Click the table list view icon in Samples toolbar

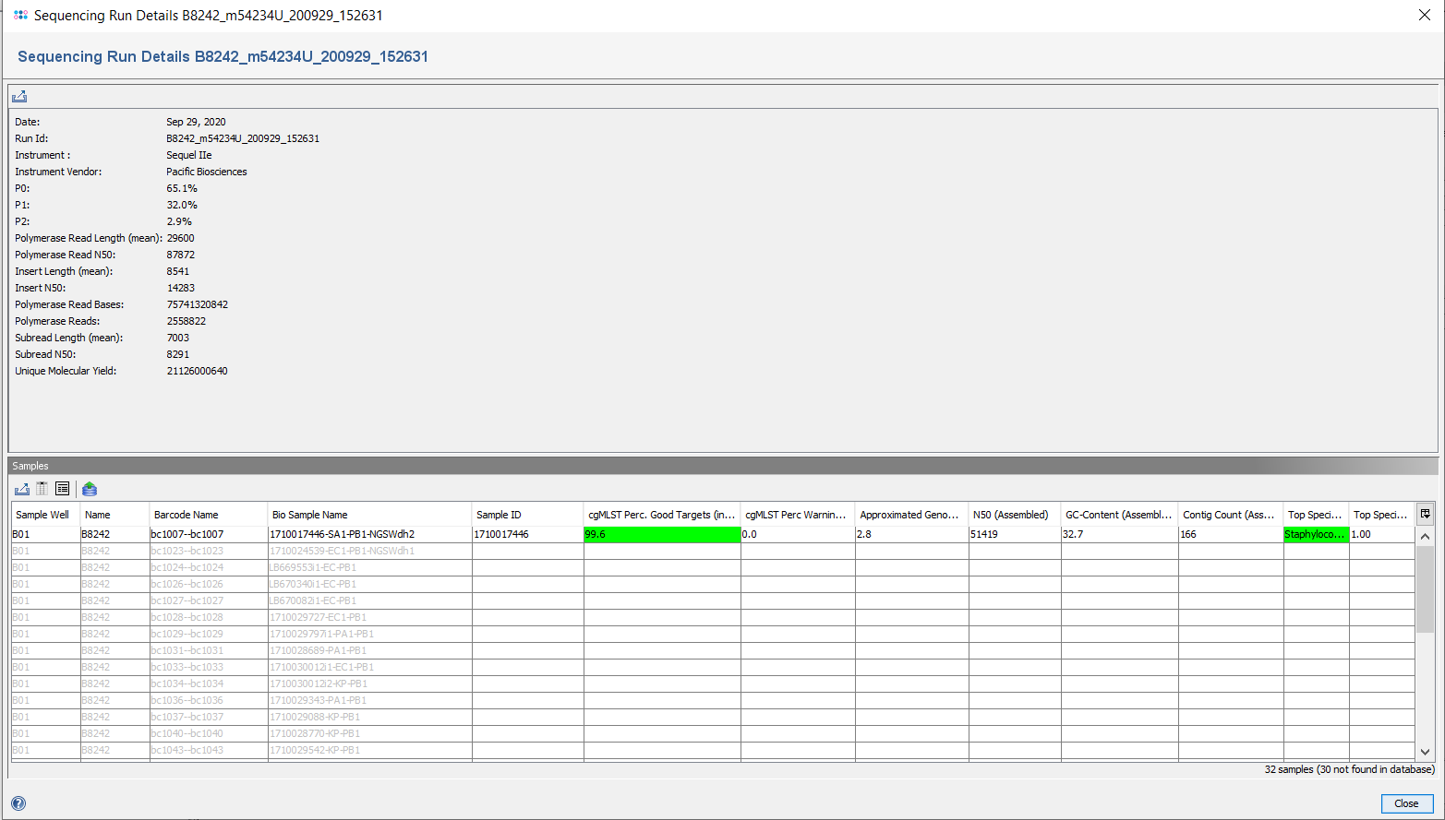(63, 489)
